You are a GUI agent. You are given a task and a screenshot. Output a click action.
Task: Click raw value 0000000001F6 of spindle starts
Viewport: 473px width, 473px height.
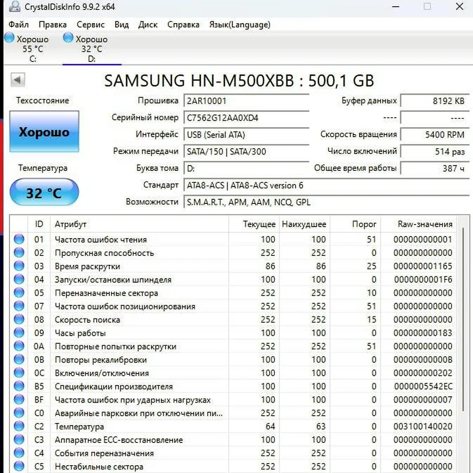[423, 280]
